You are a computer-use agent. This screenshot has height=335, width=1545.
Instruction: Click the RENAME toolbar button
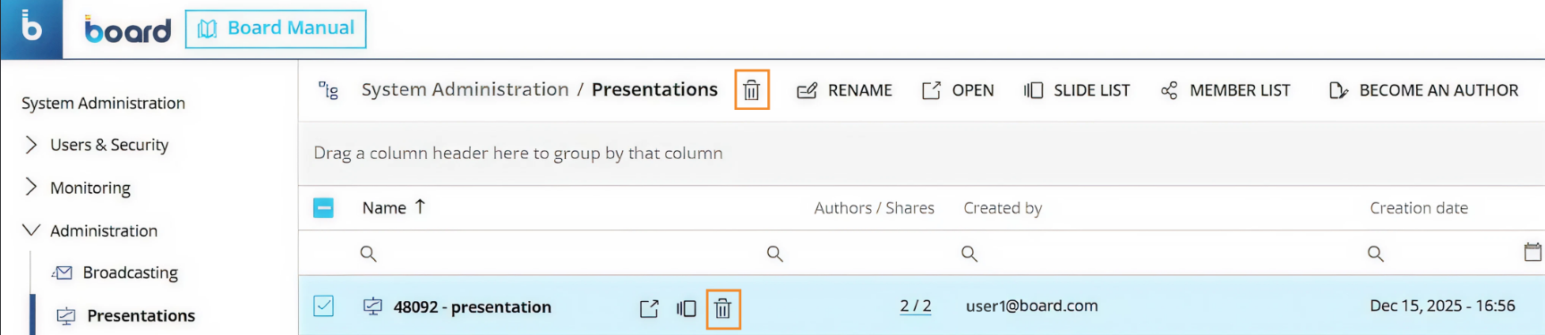coord(844,90)
